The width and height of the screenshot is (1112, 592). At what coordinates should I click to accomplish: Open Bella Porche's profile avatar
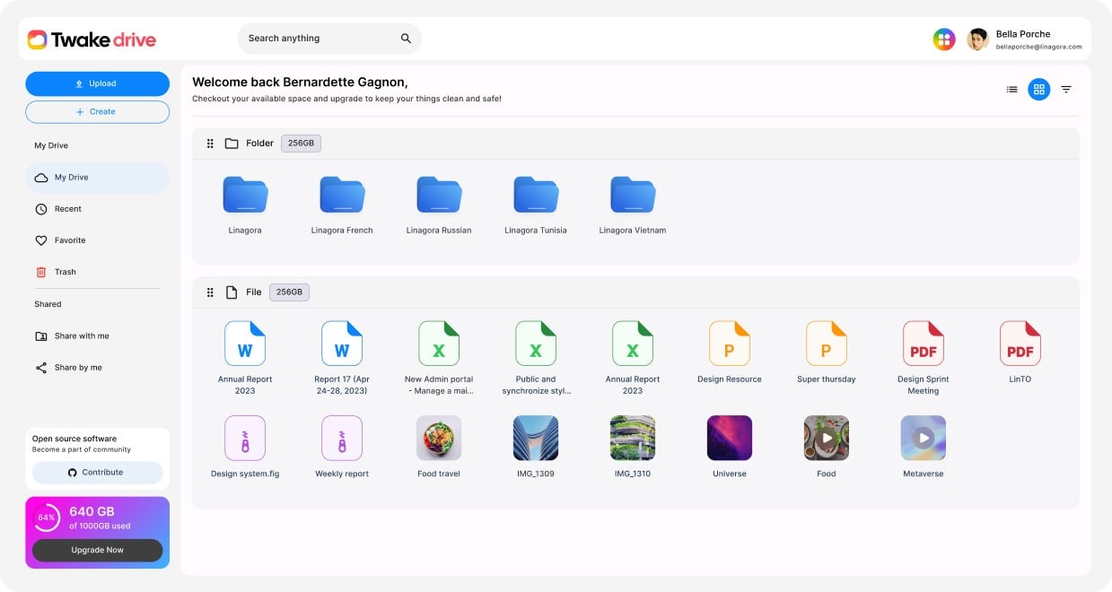point(977,39)
